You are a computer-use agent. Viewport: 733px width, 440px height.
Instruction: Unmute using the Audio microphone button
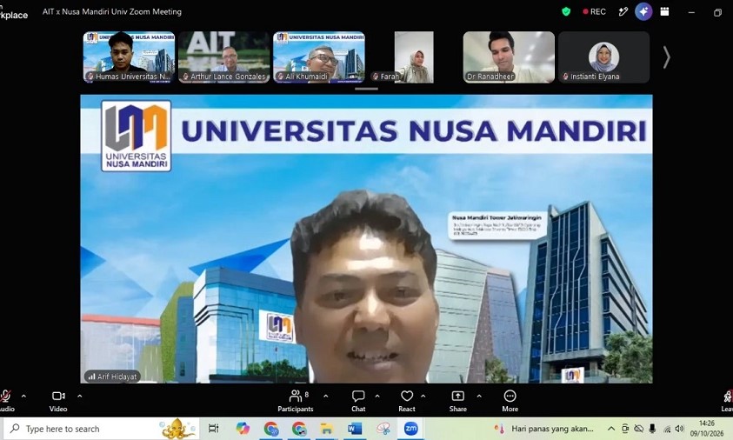click(x=5, y=401)
